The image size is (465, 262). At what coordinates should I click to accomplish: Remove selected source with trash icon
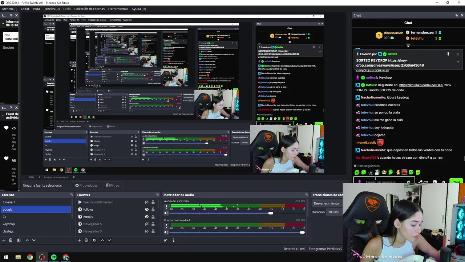tap(86, 240)
